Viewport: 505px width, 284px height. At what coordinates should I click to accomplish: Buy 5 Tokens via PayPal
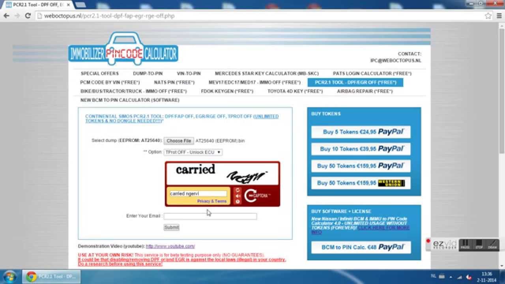361,132
